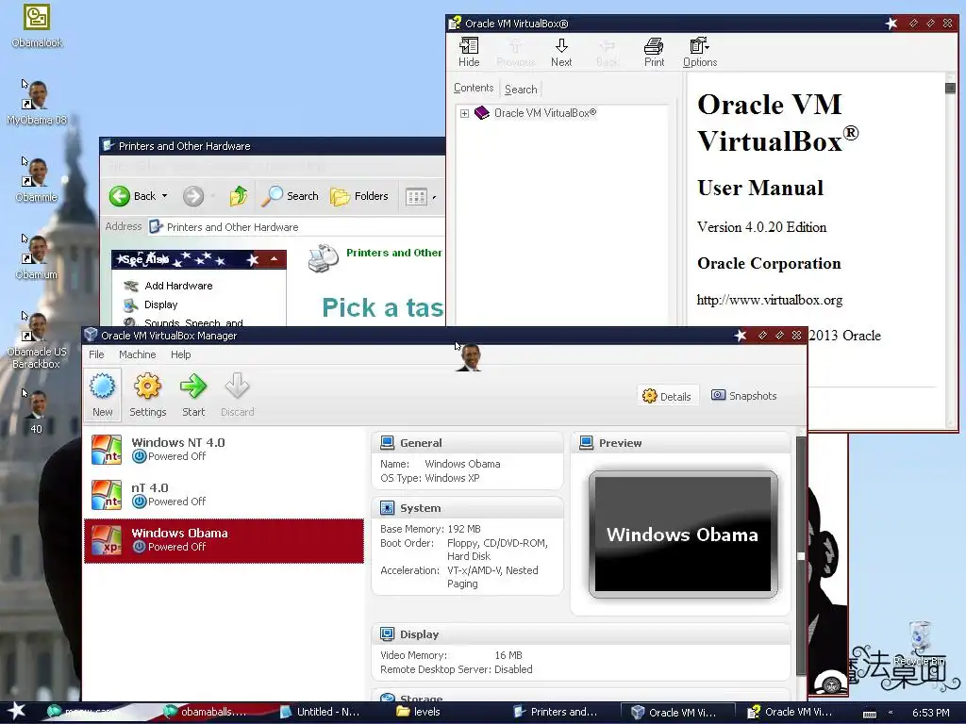Screen dimensions: 966x724
Task: Open Recycle Bin on desktop
Action: [x=919, y=643]
